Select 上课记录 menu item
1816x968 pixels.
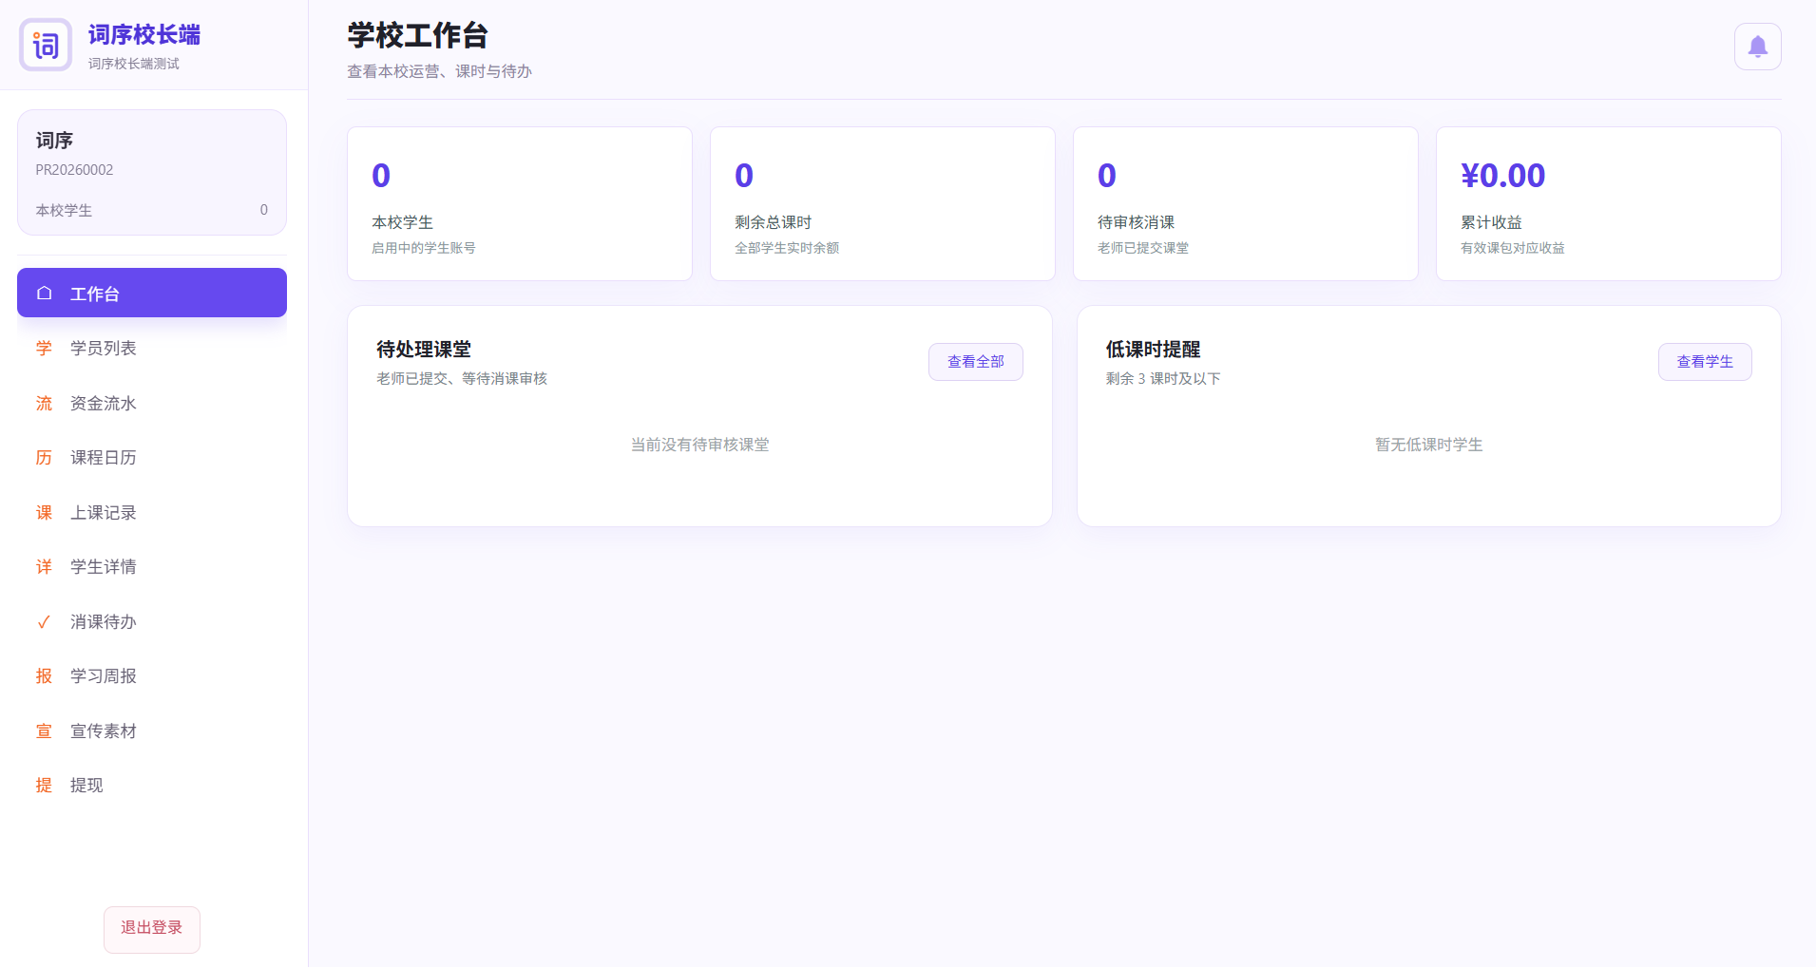click(x=152, y=513)
